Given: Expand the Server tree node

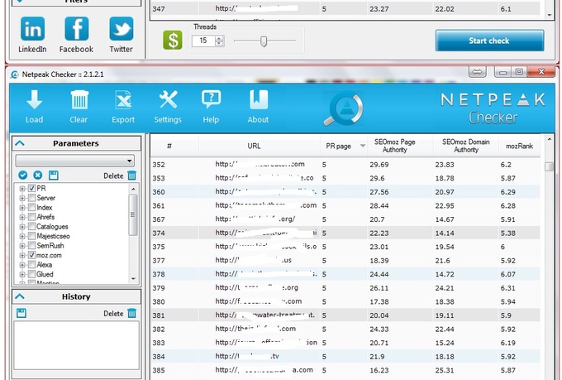Looking at the screenshot, I should coord(22,198).
